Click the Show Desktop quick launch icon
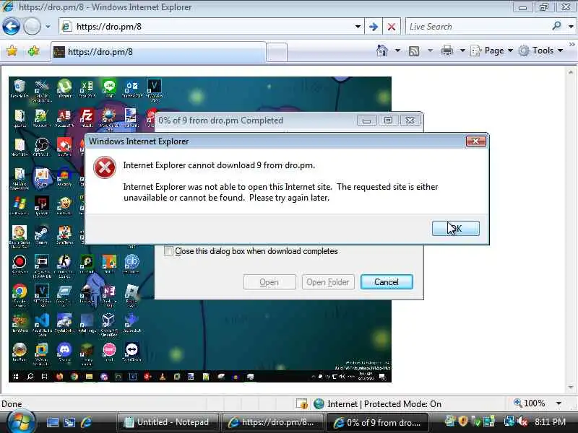Viewport: 578px width, 433px height. pos(52,422)
